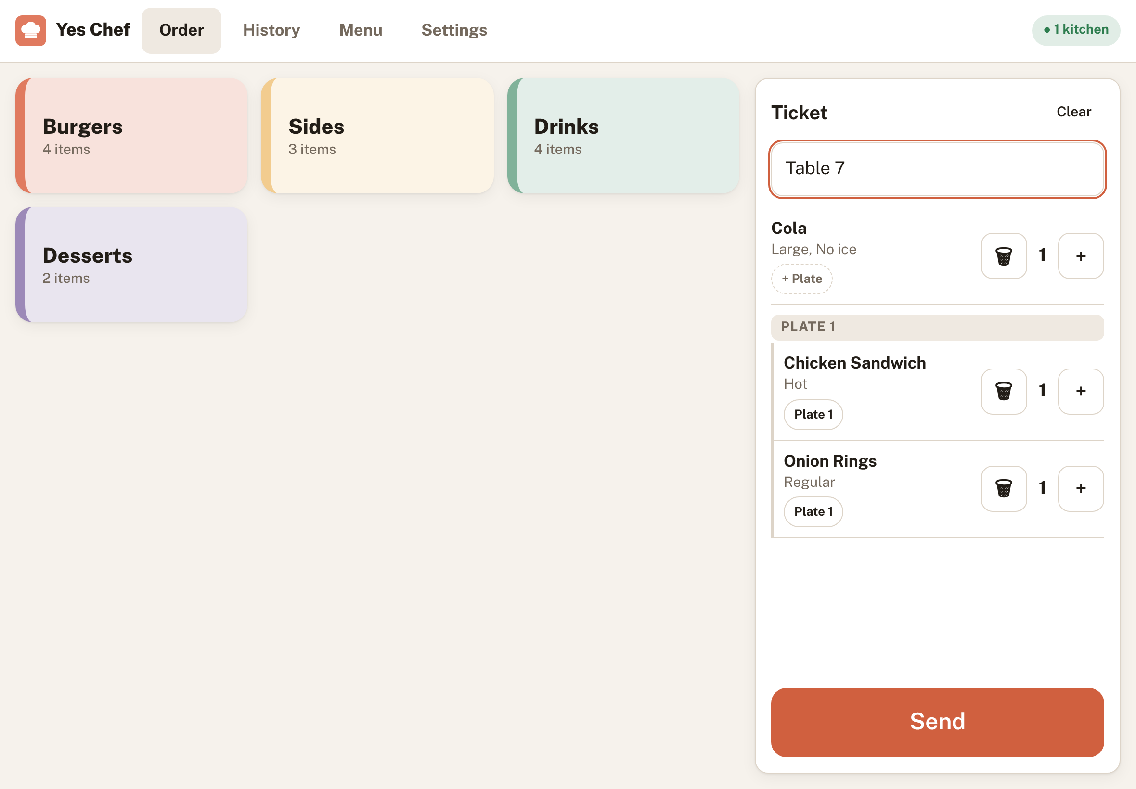Click the Ticket heading
The image size is (1136, 789).
coord(799,113)
